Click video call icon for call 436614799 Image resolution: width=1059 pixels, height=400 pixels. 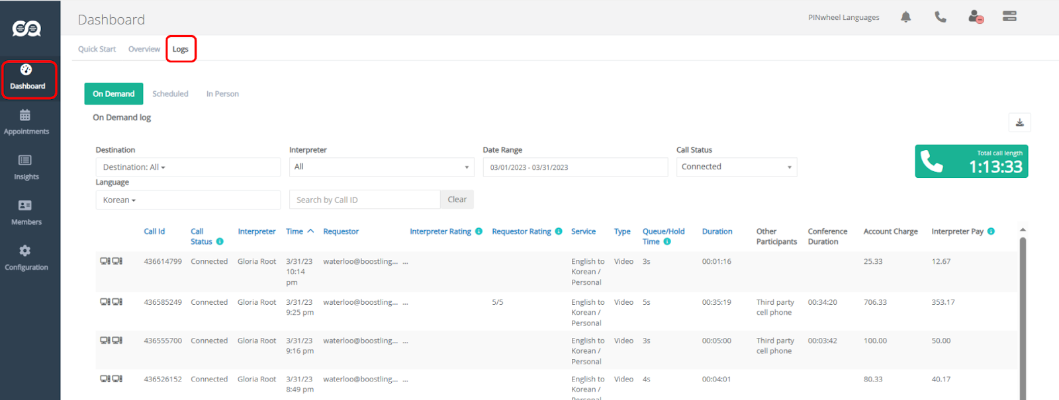[111, 261]
